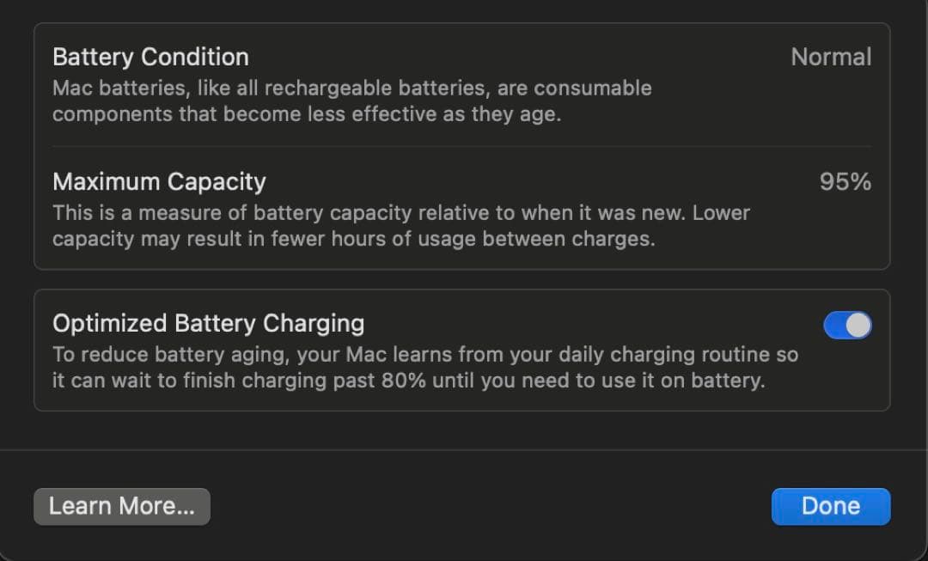This screenshot has height=561, width=928.
Task: Click the charging routine description text
Action: [425, 367]
